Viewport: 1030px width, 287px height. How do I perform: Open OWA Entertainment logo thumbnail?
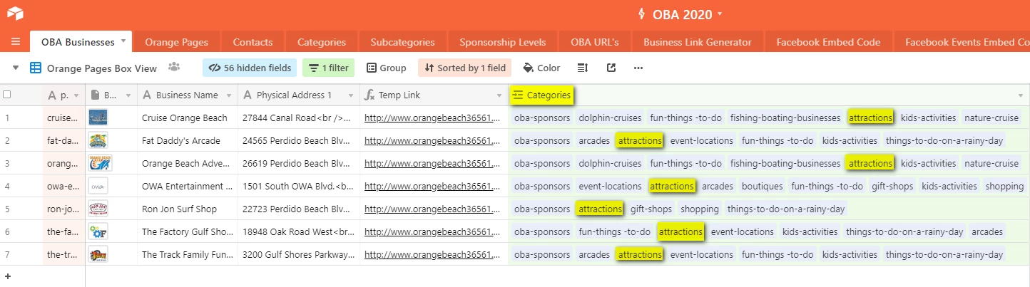98,186
